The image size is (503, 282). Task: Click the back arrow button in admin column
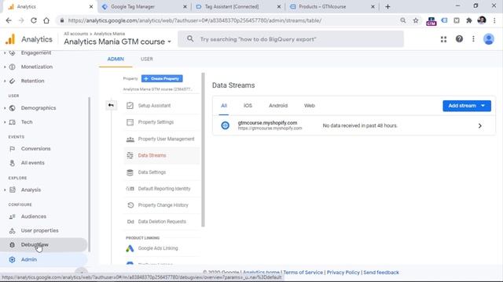pyautogui.click(x=111, y=105)
